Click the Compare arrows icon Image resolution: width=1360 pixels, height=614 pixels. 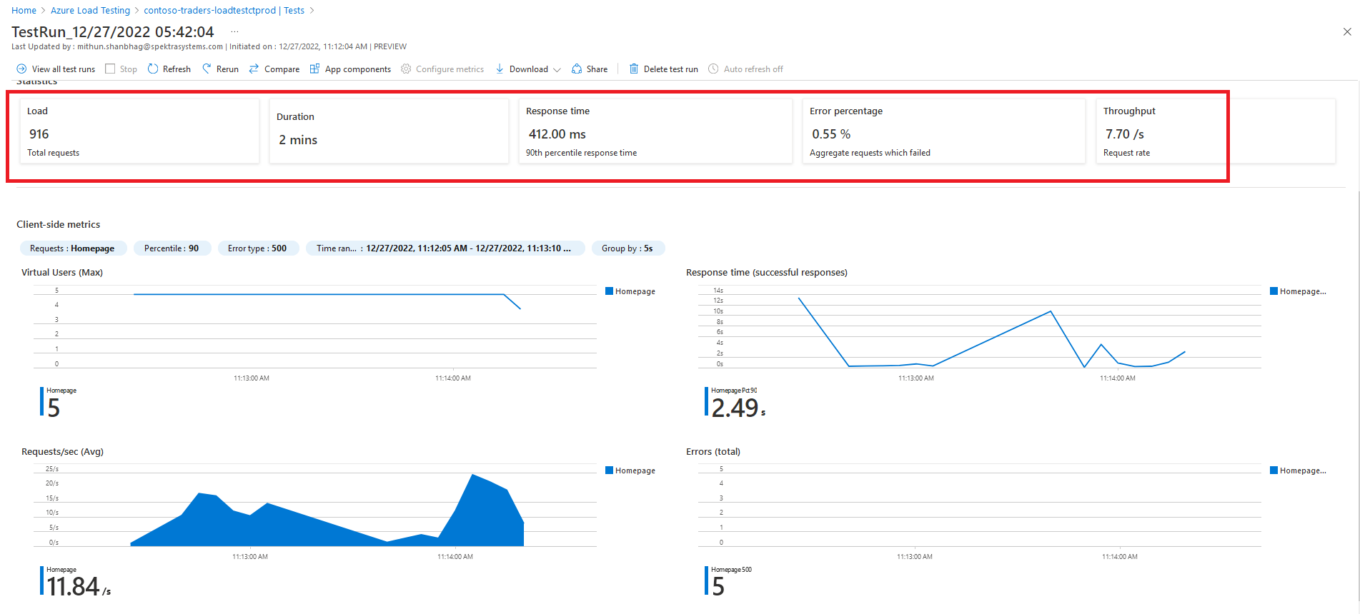point(254,69)
